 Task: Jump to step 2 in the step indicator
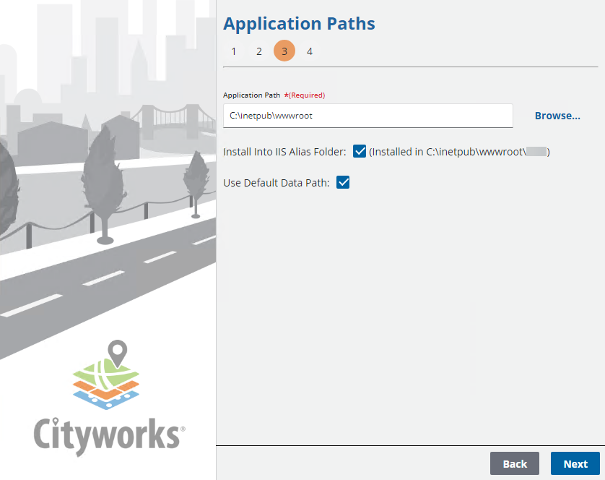259,51
